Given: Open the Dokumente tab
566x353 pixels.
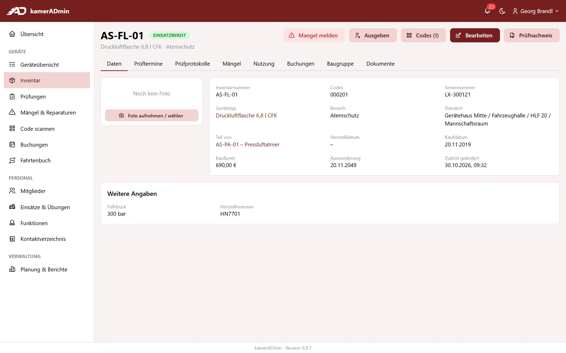Looking at the screenshot, I should [x=380, y=64].
